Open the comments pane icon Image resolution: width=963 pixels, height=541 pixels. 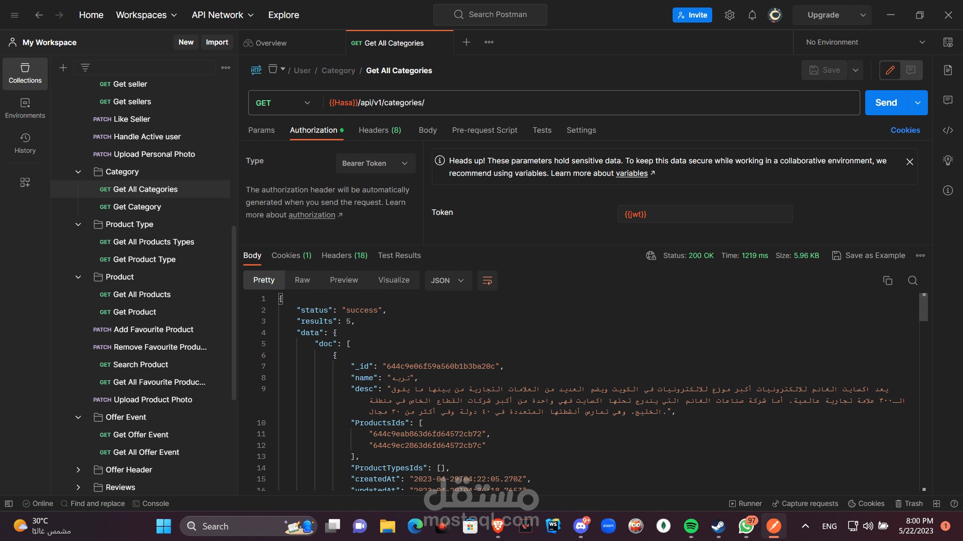(948, 100)
